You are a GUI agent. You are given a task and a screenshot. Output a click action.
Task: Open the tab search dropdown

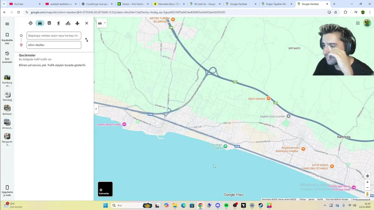click(4, 4)
